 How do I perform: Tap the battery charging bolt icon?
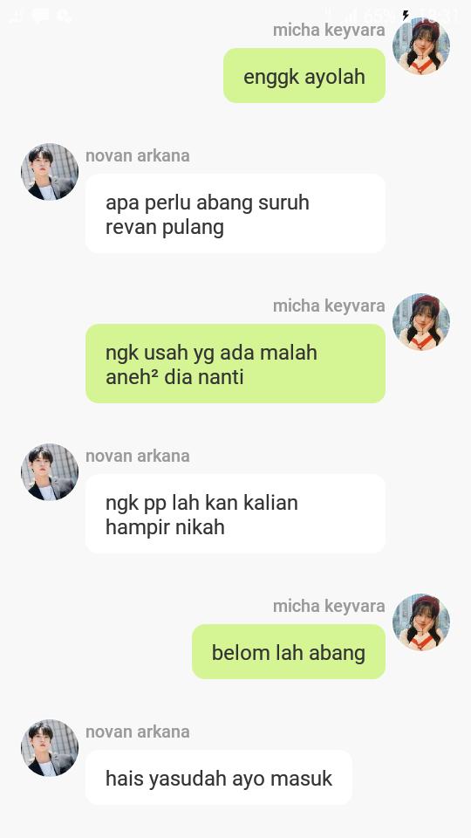[x=406, y=15]
